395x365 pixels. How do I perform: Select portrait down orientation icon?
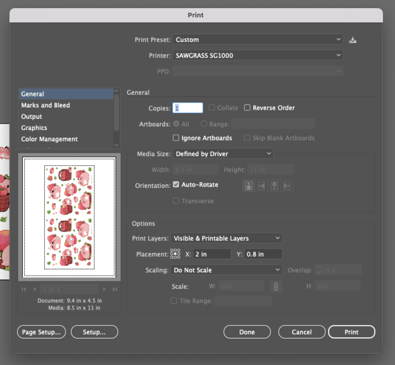(x=274, y=186)
